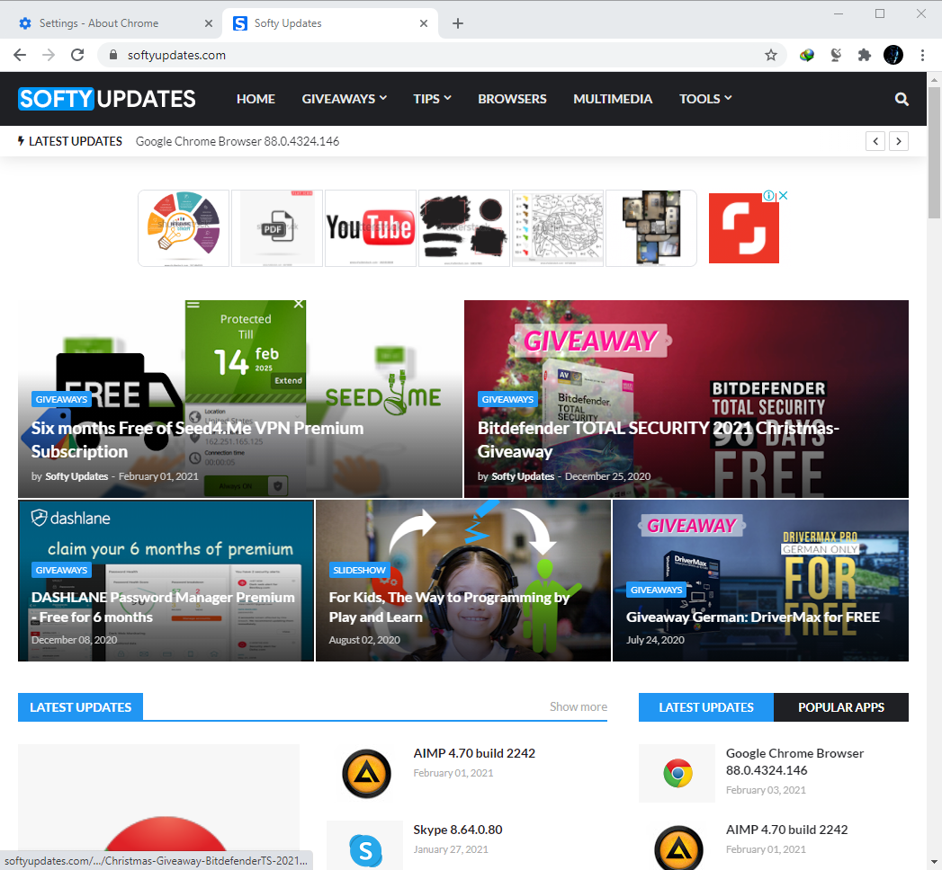This screenshot has height=870, width=942.
Task: Open For Kids, The Way to Programming article
Action: coord(449,608)
